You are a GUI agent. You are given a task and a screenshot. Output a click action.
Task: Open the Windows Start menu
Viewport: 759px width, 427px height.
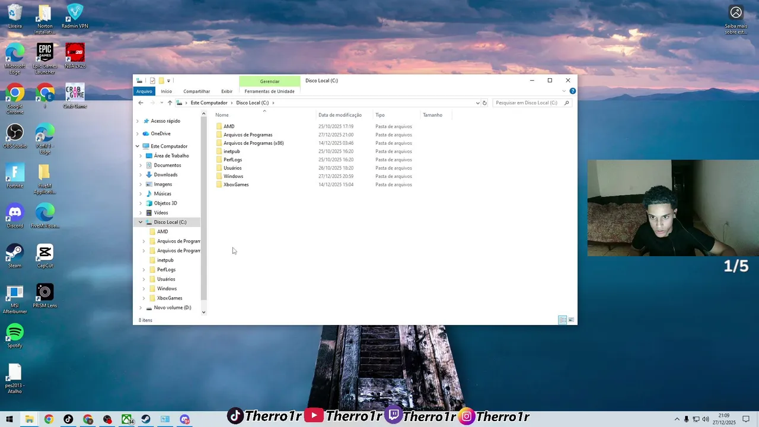[x=9, y=419]
